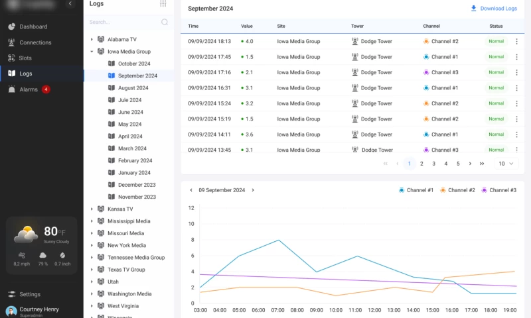Toggle Channel #3 in chart legend

coord(499,190)
